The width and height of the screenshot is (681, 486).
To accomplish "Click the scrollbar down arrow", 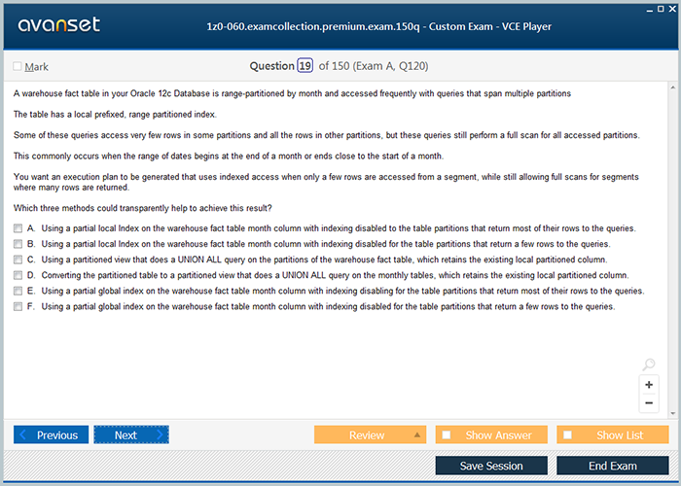I will [673, 413].
